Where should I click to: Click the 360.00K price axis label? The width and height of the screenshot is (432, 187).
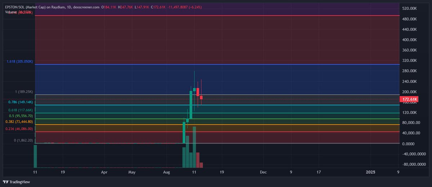tap(410, 50)
